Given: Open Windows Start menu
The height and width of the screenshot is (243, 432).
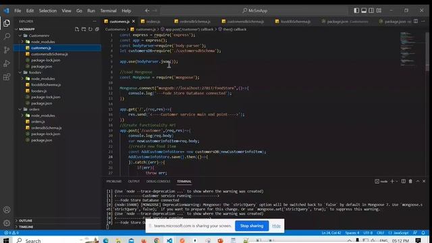Looking at the screenshot, I should [6, 240].
